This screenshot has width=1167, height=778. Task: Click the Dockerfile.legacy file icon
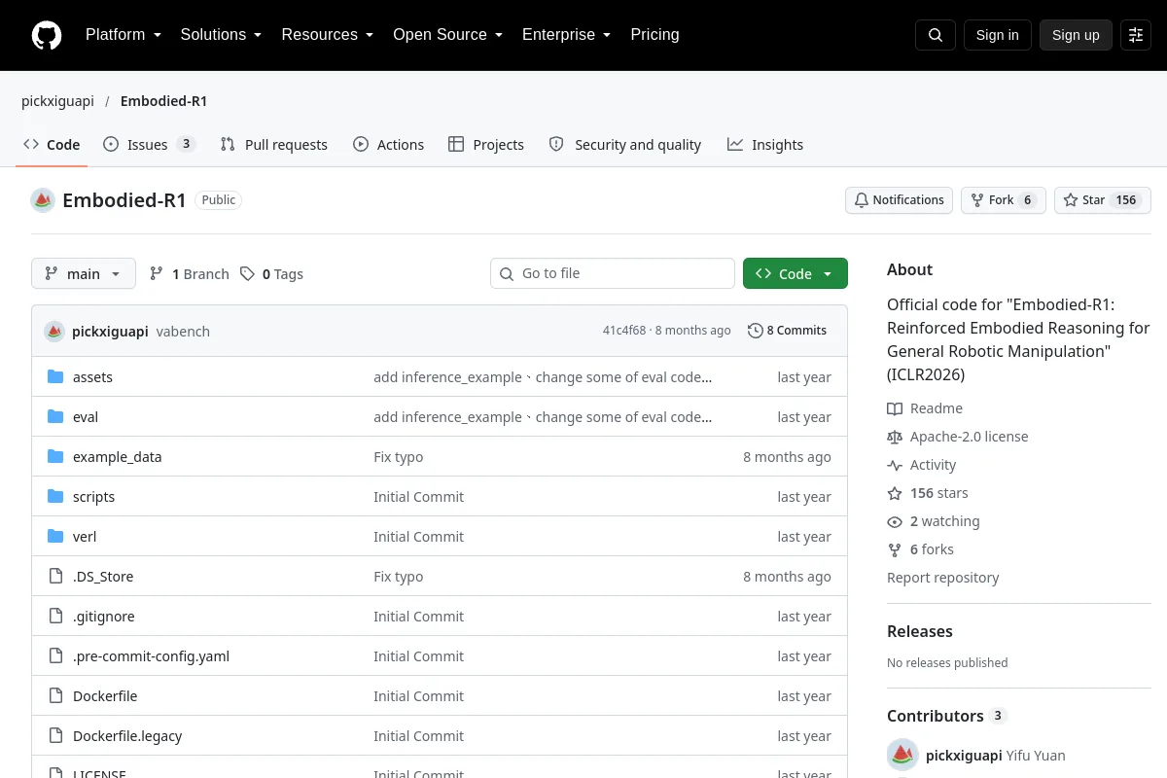pos(55,736)
